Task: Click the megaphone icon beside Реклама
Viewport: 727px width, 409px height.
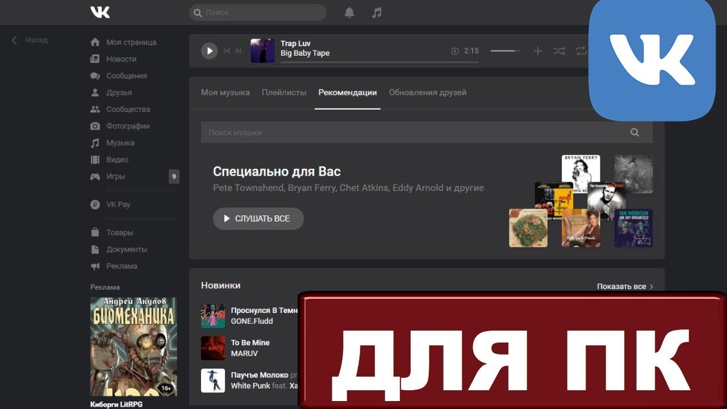Action: point(95,266)
